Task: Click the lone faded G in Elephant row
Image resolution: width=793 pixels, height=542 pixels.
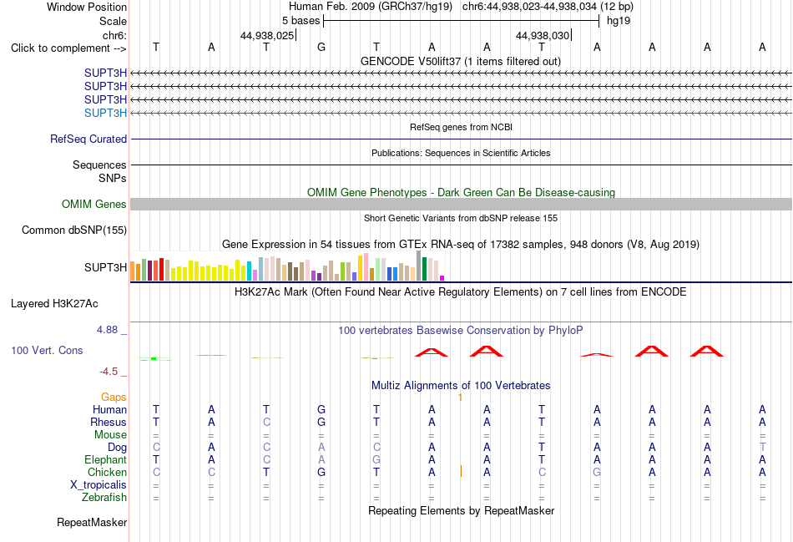Action: pyautogui.click(x=376, y=459)
